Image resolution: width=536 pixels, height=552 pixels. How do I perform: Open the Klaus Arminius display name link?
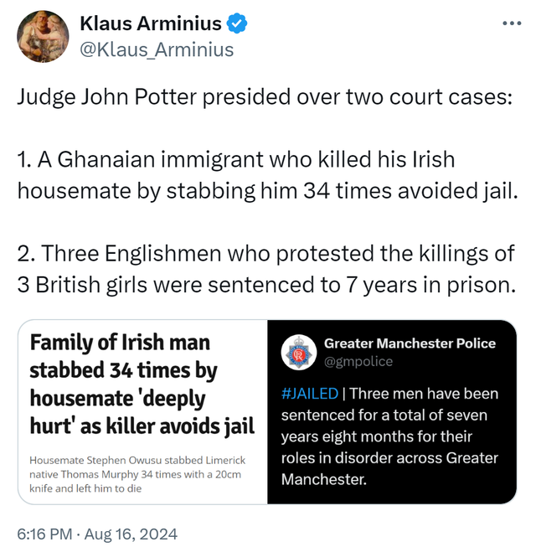(150, 24)
